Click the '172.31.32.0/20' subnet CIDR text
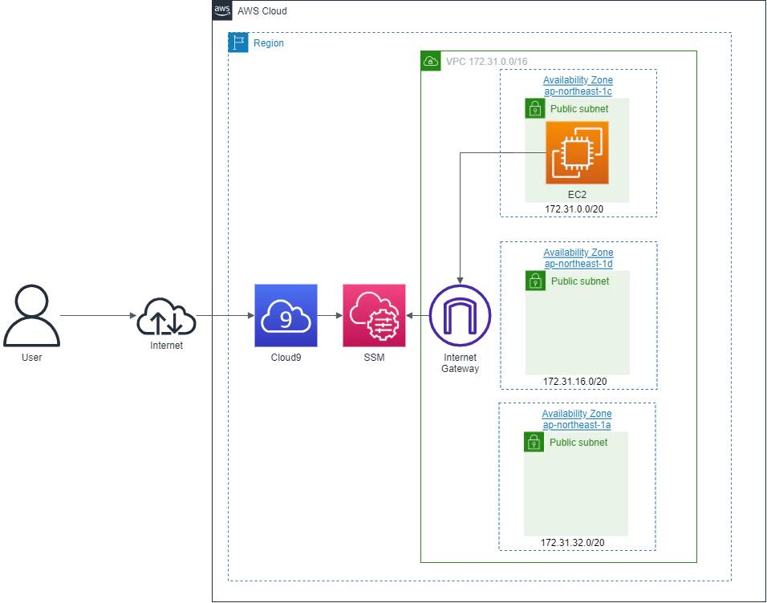Viewport: 767px width, 603px height. [573, 542]
